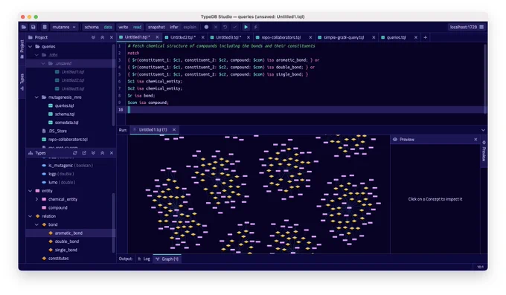This screenshot has height=295, width=506.
Task: Switch to the repo-collaborators.tql tab
Action: point(281,37)
